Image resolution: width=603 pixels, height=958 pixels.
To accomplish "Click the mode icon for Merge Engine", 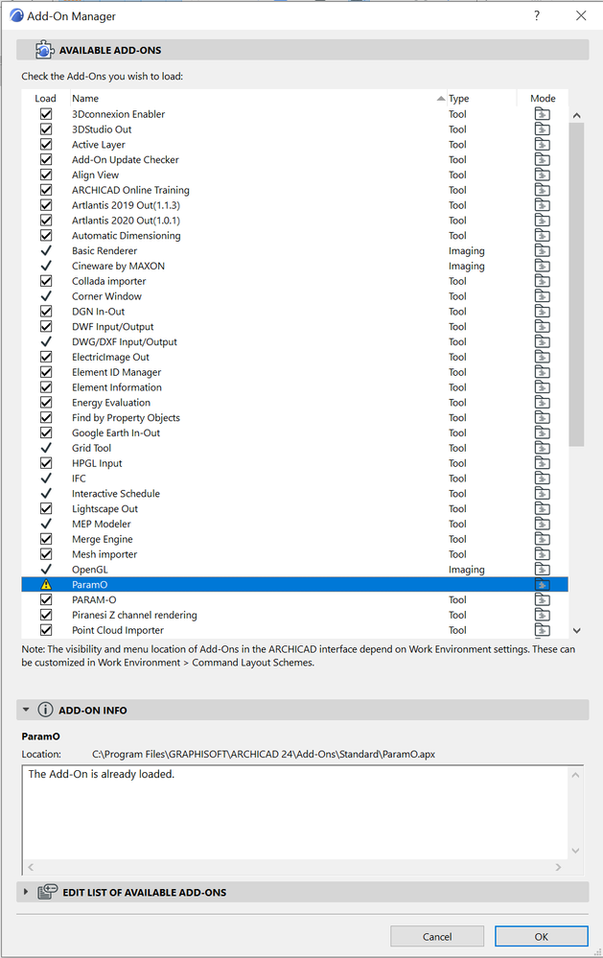I will (543, 539).
